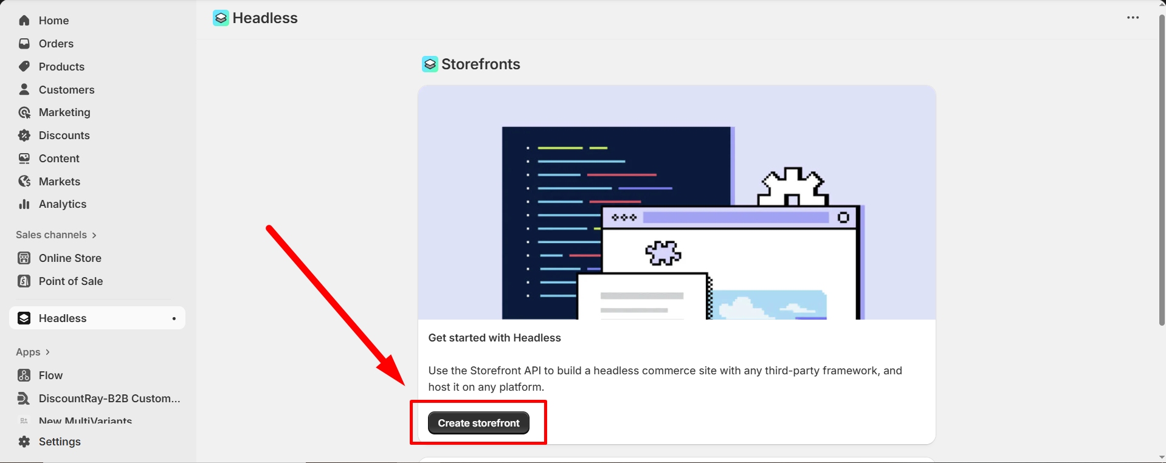
Task: Click the Storefronts heading text
Action: (481, 64)
